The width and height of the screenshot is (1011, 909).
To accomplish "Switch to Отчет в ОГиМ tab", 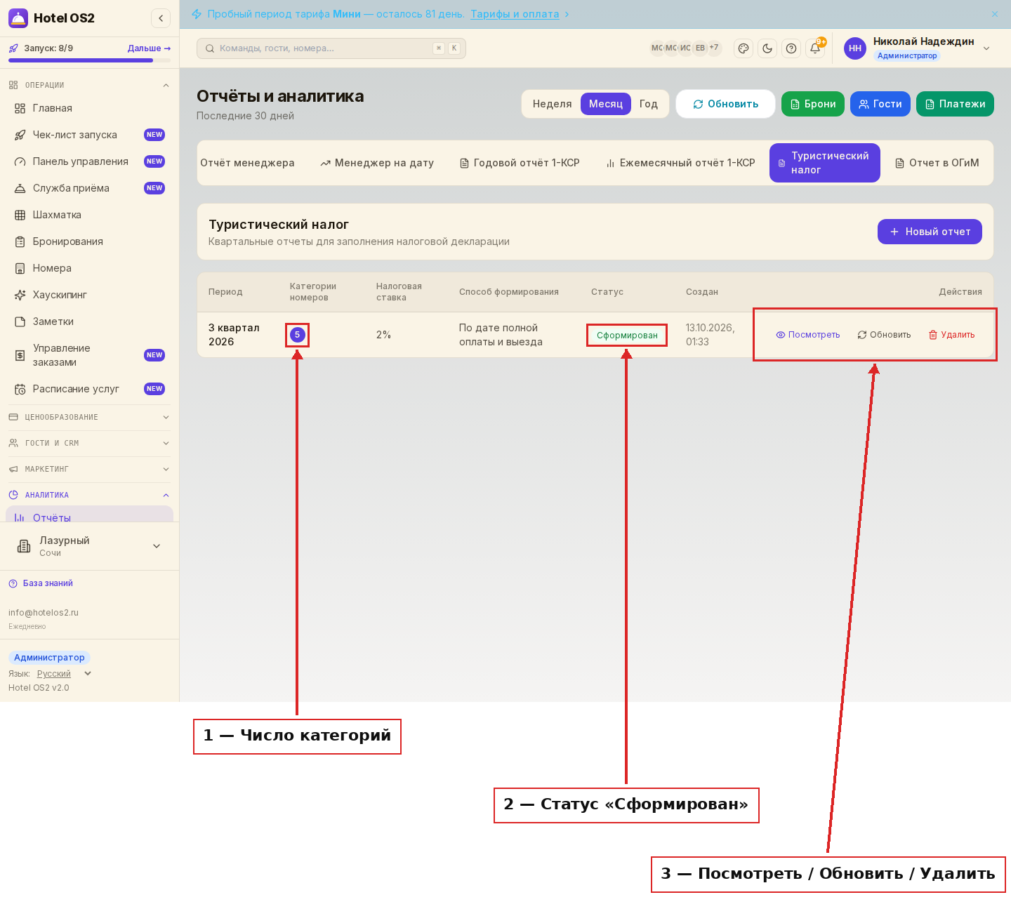I will (x=937, y=163).
